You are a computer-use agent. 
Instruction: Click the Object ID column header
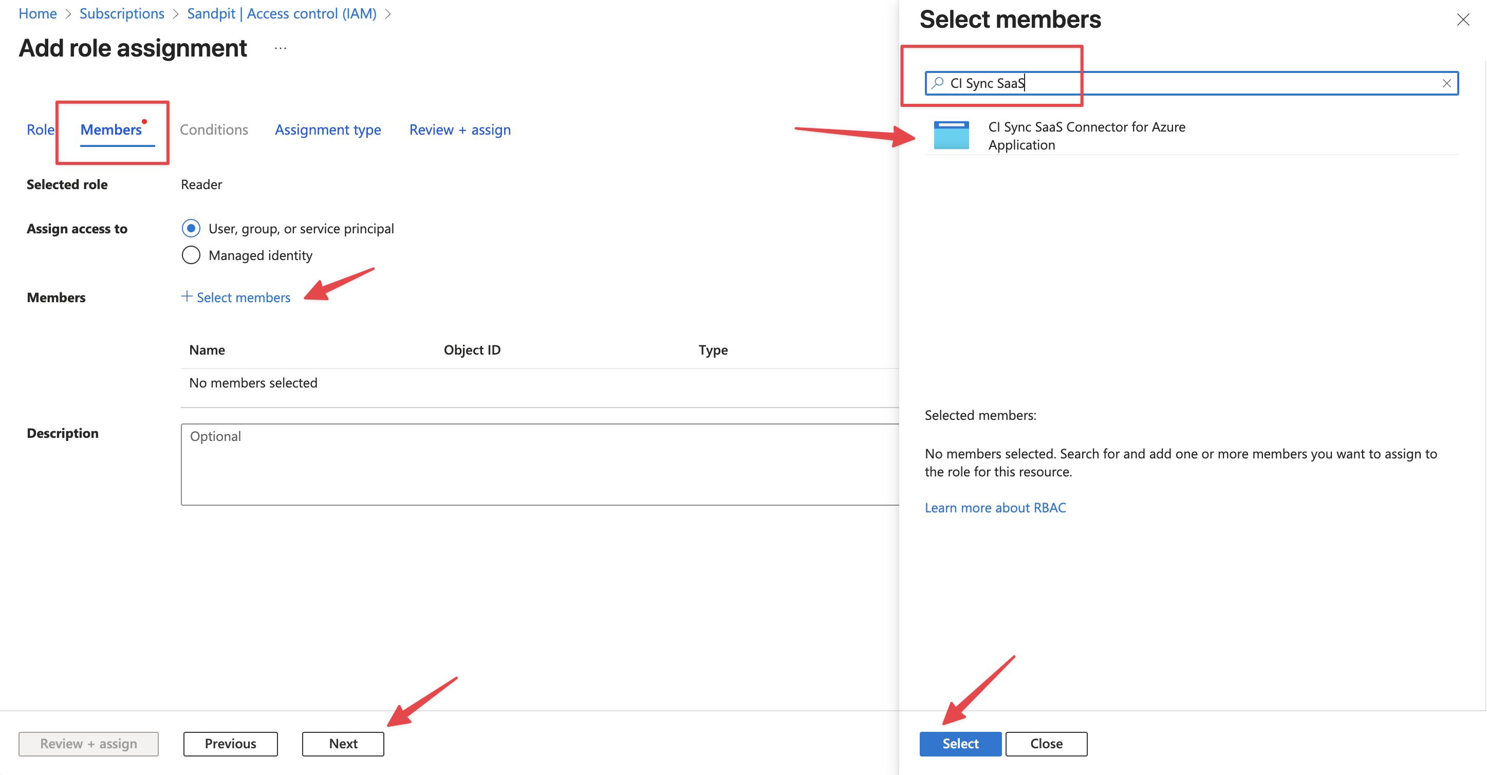pyautogui.click(x=472, y=350)
